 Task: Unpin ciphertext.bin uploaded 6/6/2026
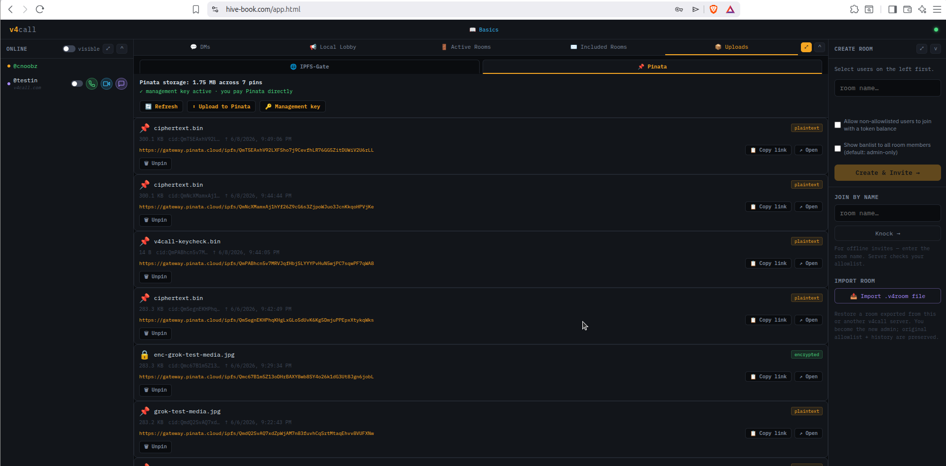point(155,333)
